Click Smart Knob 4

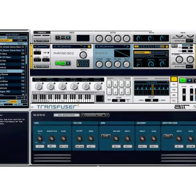pos(74,87)
